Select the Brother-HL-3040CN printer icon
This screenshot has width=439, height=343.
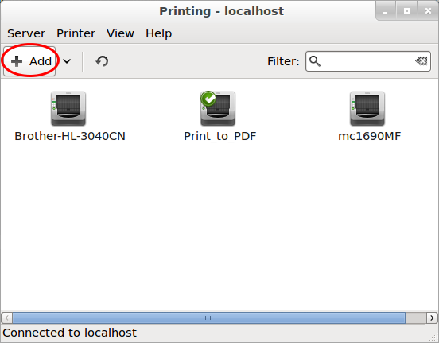pos(68,108)
